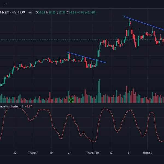Click the '10' date label on time axis

click(51, 153)
